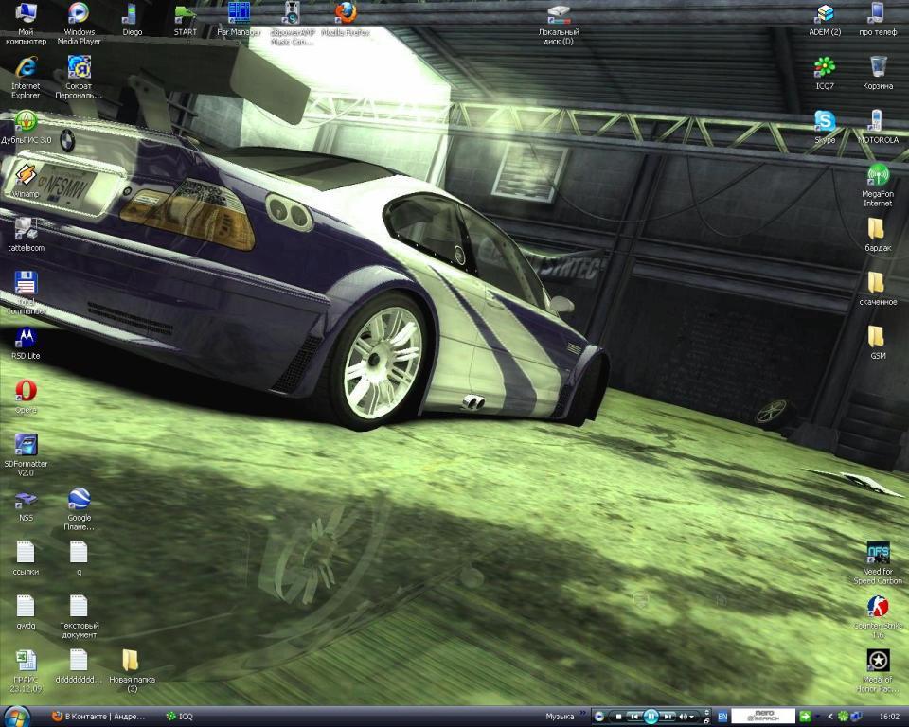Launch Windows Media Player from the desktop
Screen dimensions: 909x727
79,23
